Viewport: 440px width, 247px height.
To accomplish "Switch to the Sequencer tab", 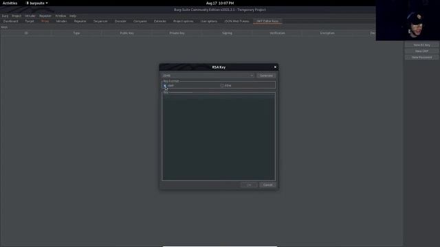I will coord(100,21).
